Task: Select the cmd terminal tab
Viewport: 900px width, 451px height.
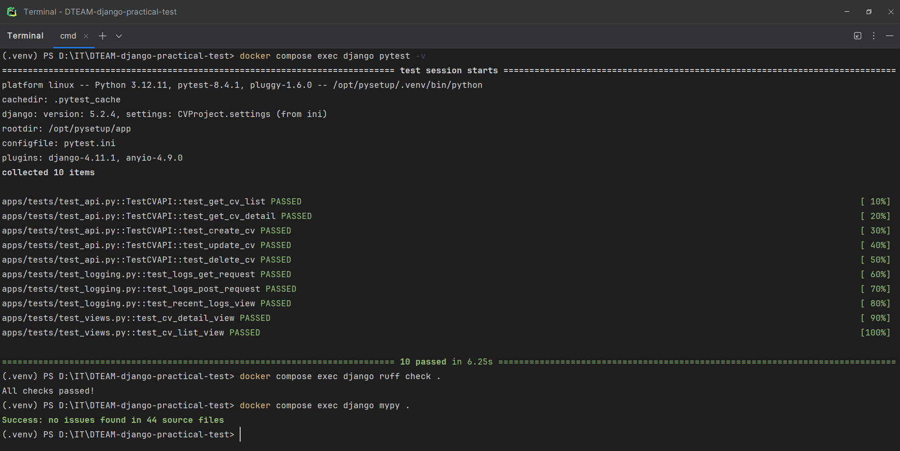Action: click(68, 36)
